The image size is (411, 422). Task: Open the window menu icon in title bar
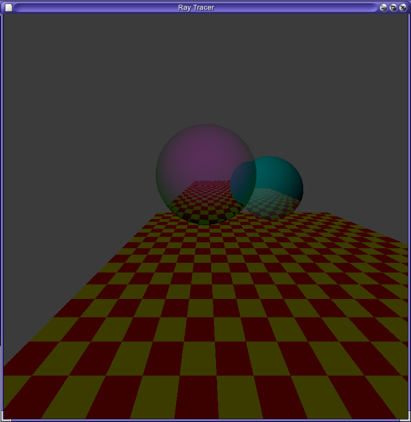[x=9, y=8]
